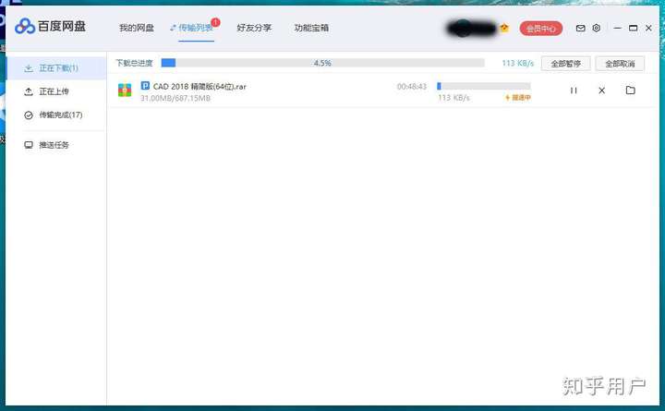This screenshot has width=665, height=411.
Task: Open the mail messages icon
Action: click(x=580, y=28)
